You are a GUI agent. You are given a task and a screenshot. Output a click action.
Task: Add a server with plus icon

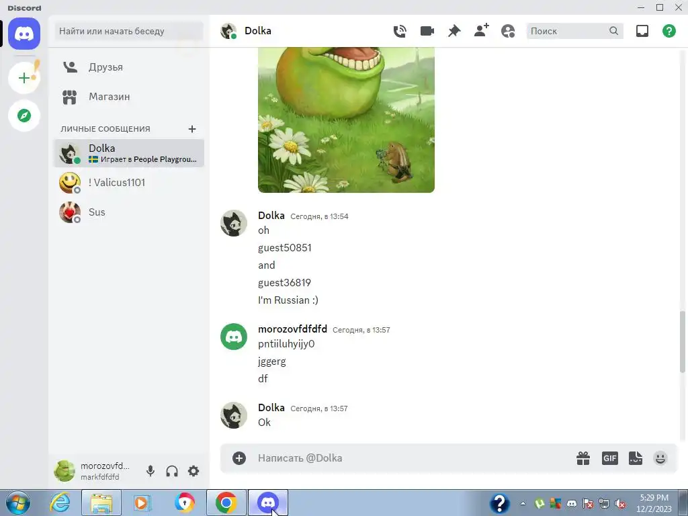click(24, 78)
